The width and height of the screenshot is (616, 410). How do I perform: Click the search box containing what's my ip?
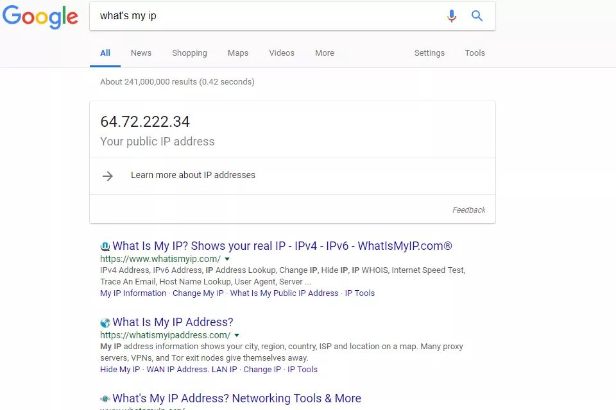pyautogui.click(x=267, y=16)
